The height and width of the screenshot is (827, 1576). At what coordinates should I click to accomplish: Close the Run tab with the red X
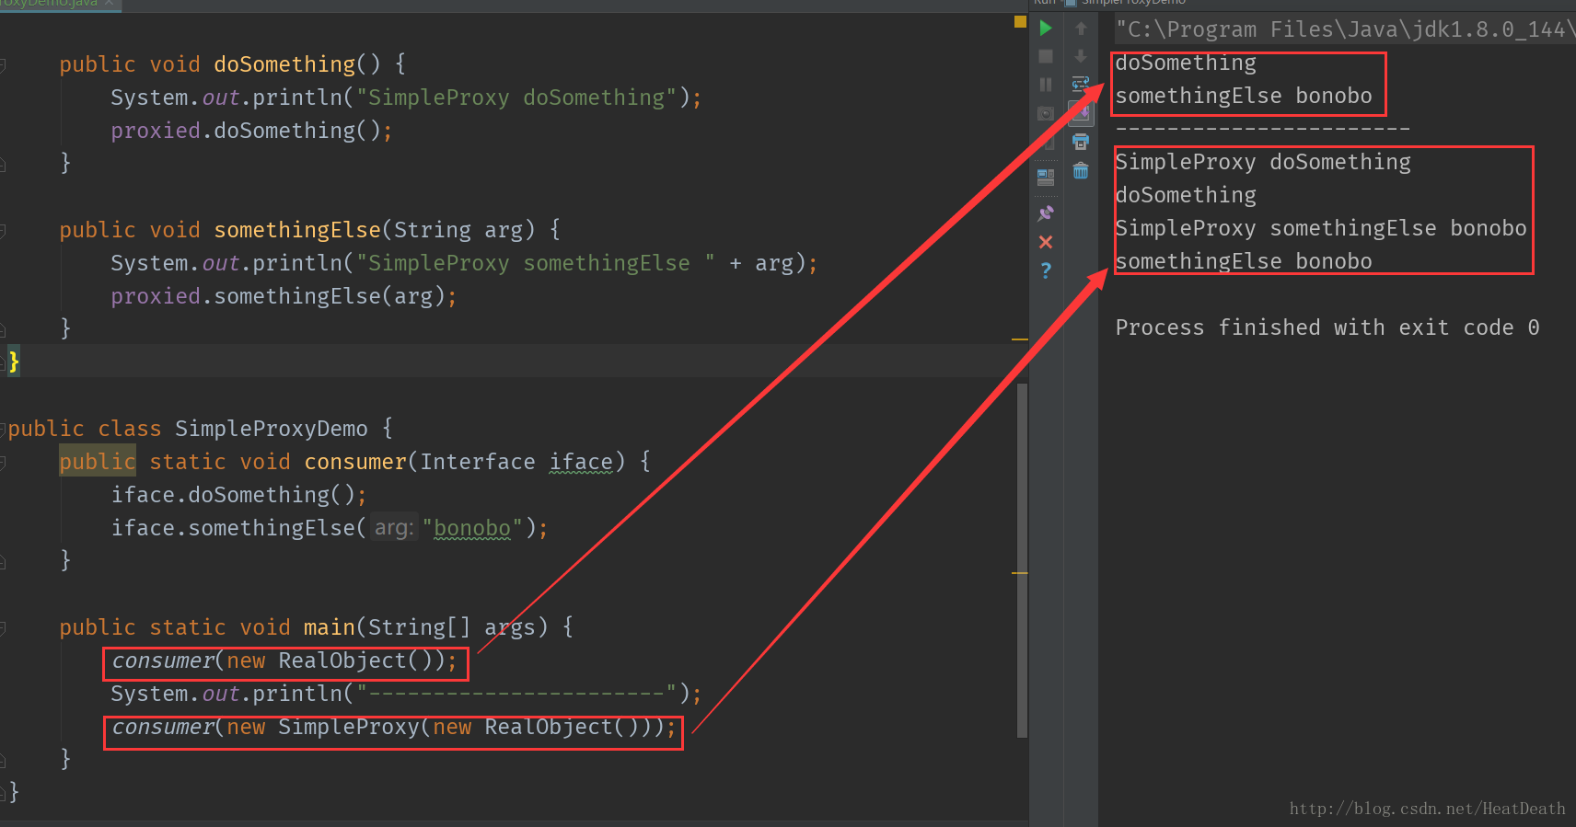pyautogui.click(x=1046, y=242)
